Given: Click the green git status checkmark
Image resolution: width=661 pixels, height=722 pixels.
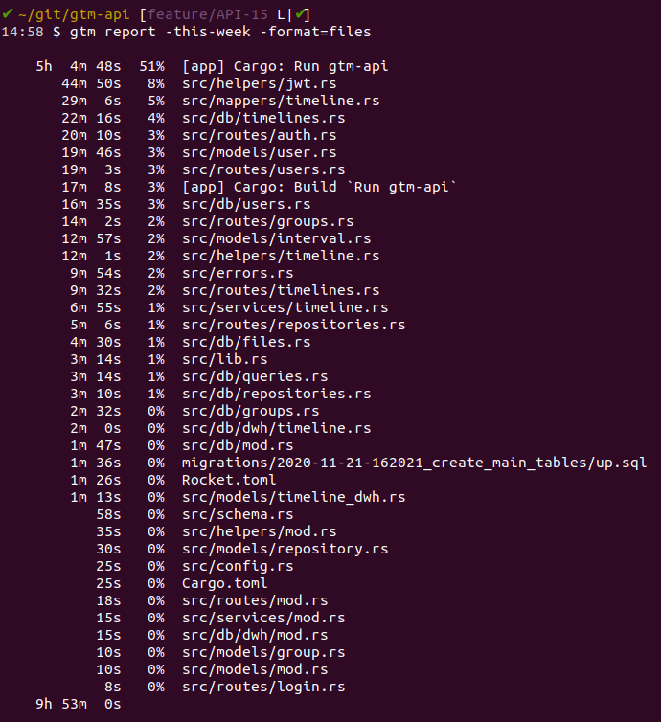Looking at the screenshot, I should coord(301,14).
